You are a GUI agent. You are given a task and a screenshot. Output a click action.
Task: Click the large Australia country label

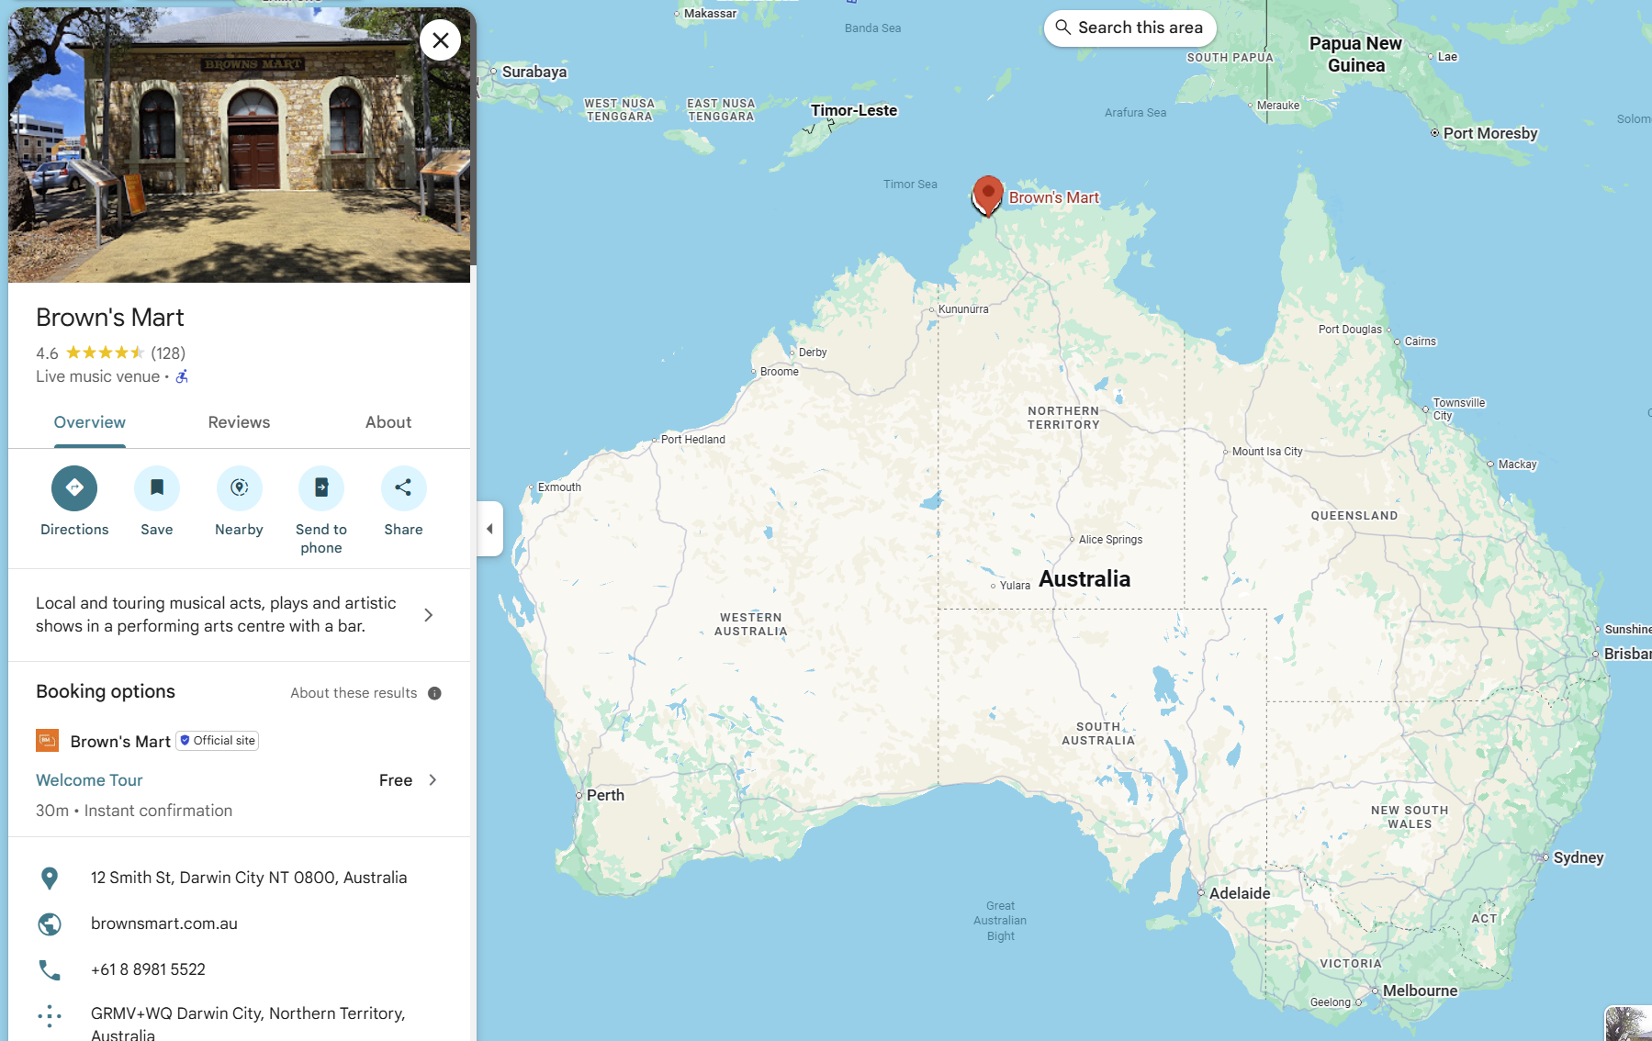tap(1084, 579)
